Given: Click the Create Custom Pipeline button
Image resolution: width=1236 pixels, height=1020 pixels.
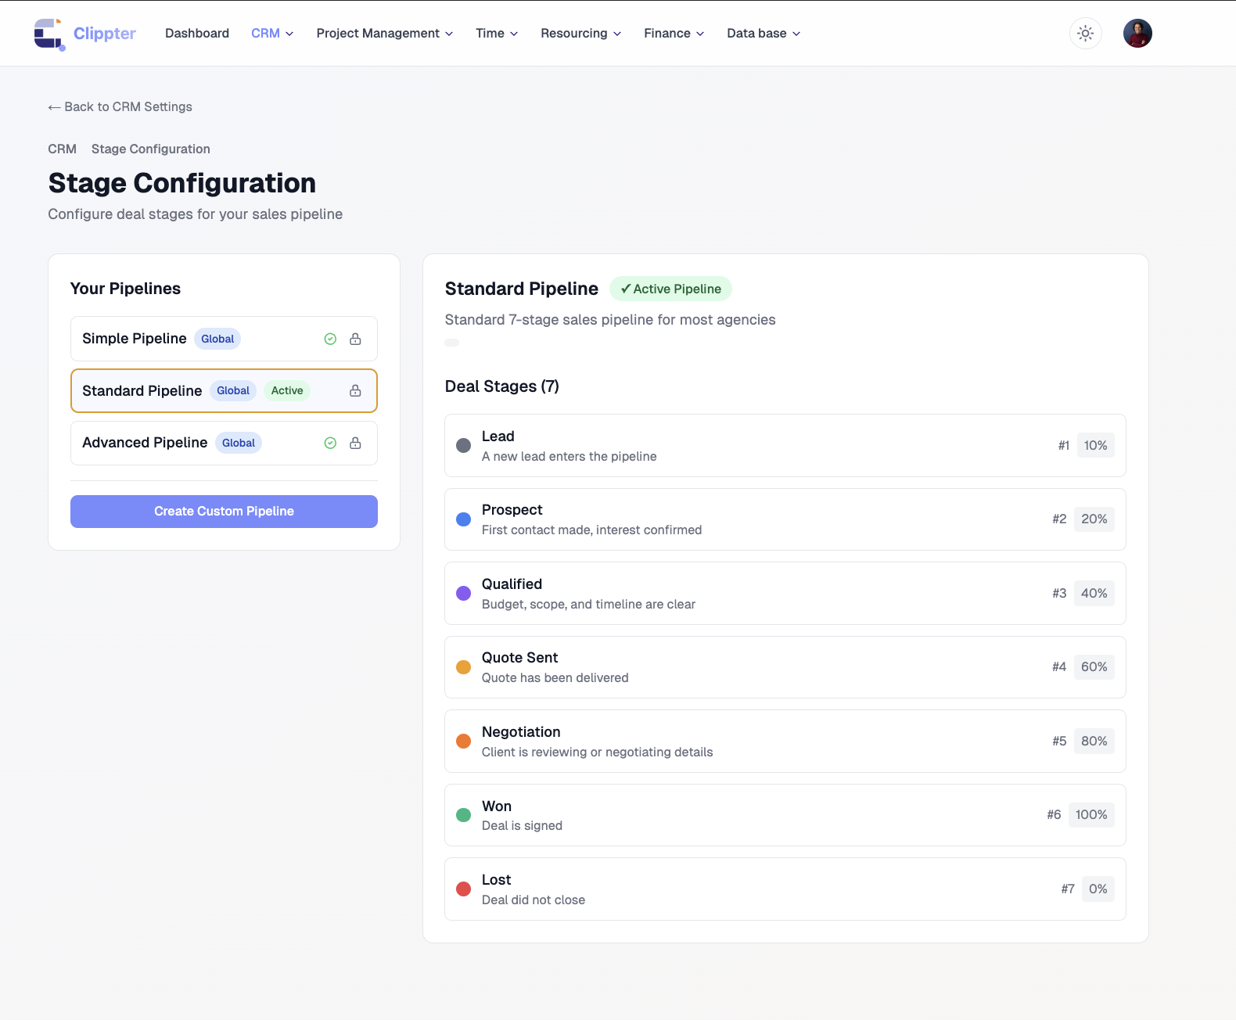Looking at the screenshot, I should 224,512.
